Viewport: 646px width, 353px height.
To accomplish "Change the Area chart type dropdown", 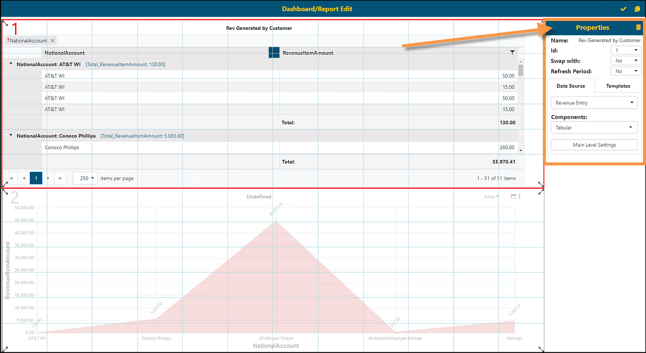I will (492, 197).
